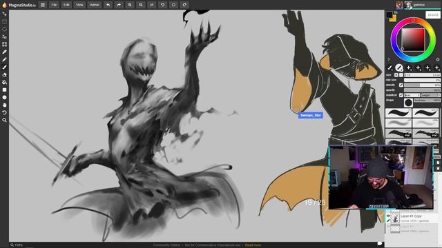The image size is (442, 248).
Task: Select the first brush preset slot
Action: click(x=390, y=68)
